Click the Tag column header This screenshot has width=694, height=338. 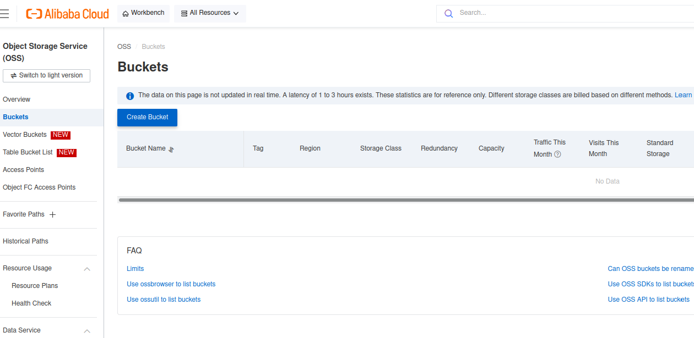258,148
